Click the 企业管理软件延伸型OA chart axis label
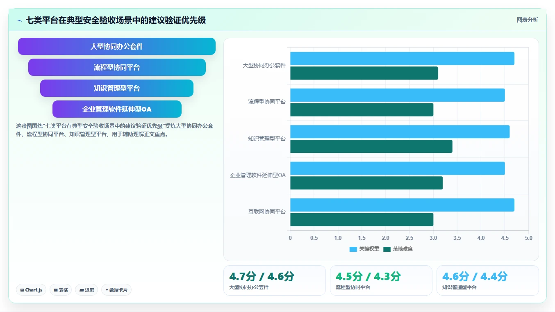Image resolution: width=555 pixels, height=312 pixels. tap(258, 175)
